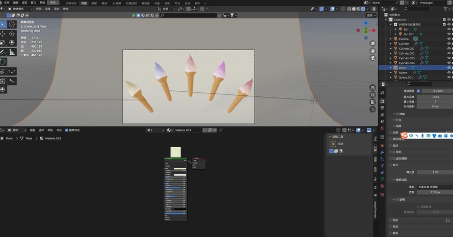Open the Texture properties checker tab

click(382, 195)
